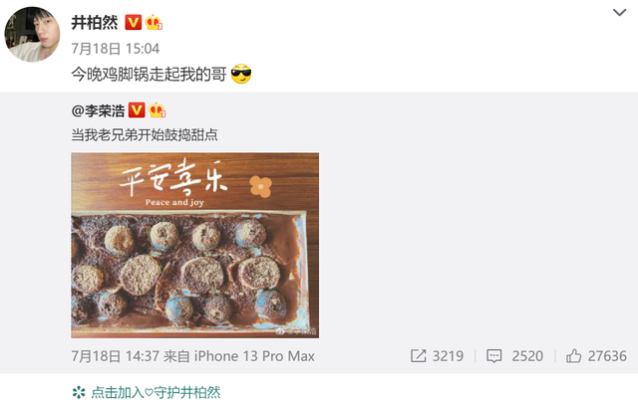Image resolution: width=638 pixels, height=407 pixels.
Task: Click 李荣浩's crown membership badge
Action: pos(158,110)
